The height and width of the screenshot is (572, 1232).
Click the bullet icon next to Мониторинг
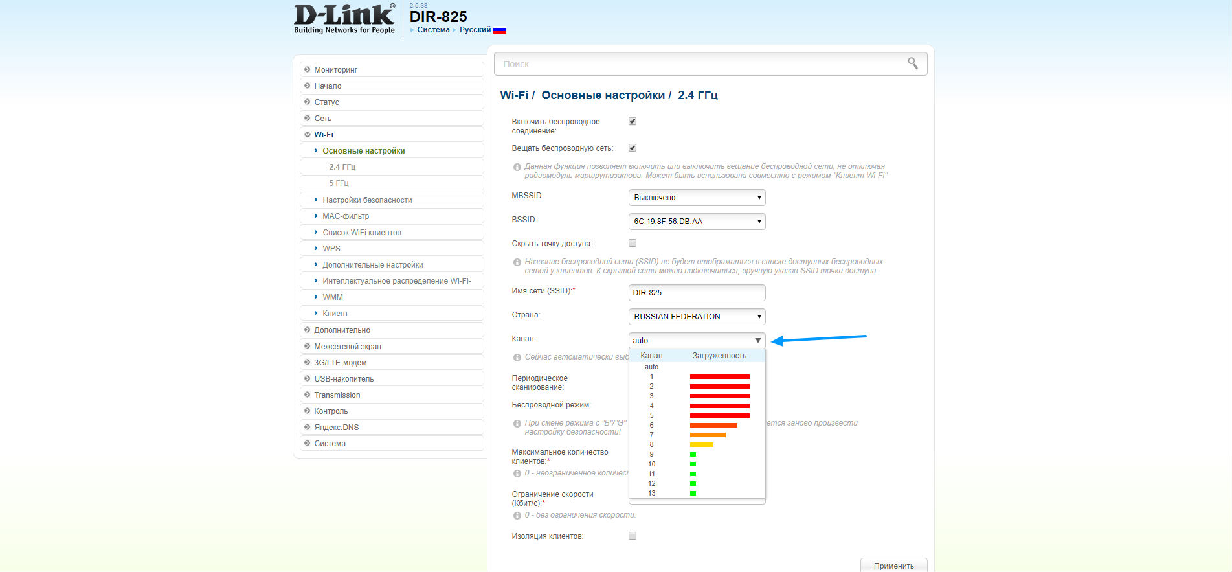click(308, 69)
